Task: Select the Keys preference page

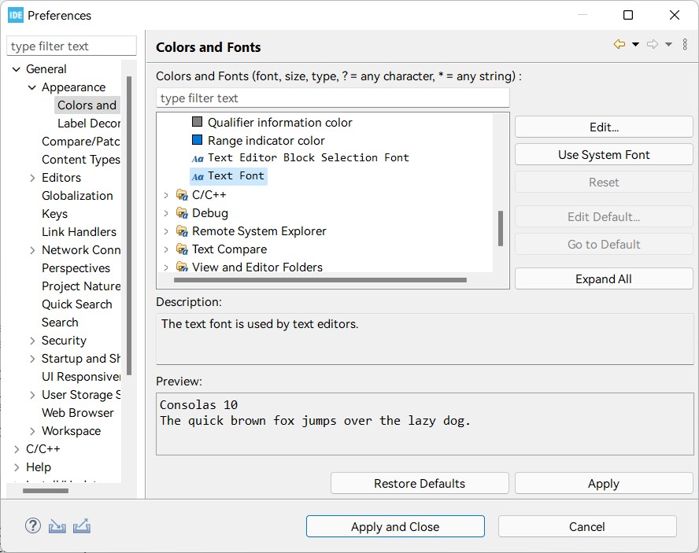Action: pyautogui.click(x=54, y=214)
